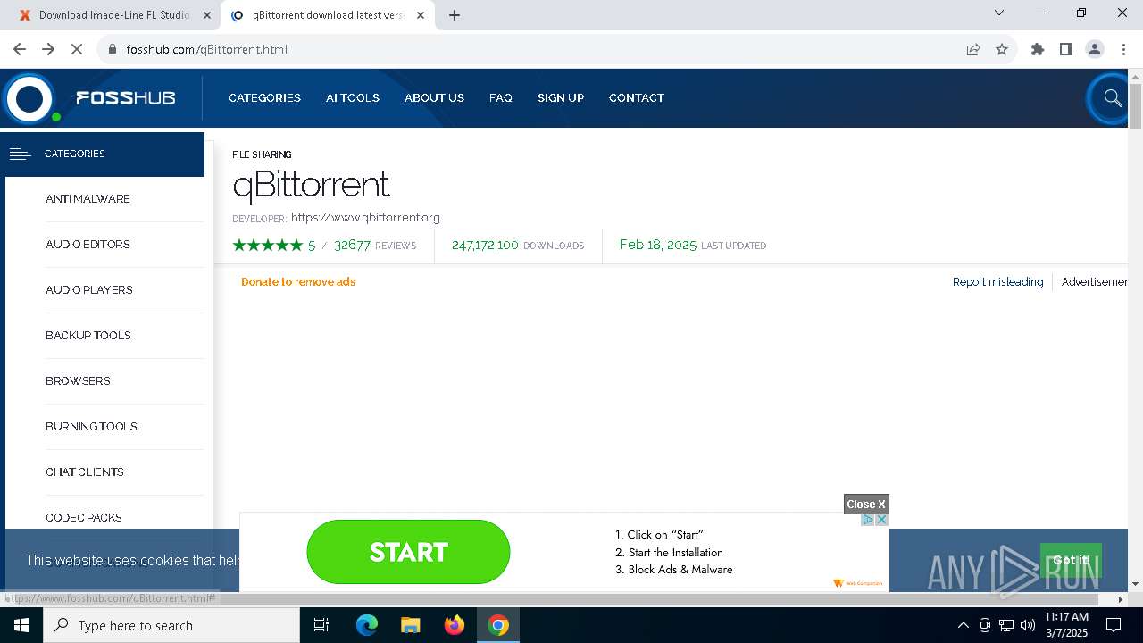Click the site search magnifier icon
This screenshot has width=1143, height=643.
tap(1112, 98)
